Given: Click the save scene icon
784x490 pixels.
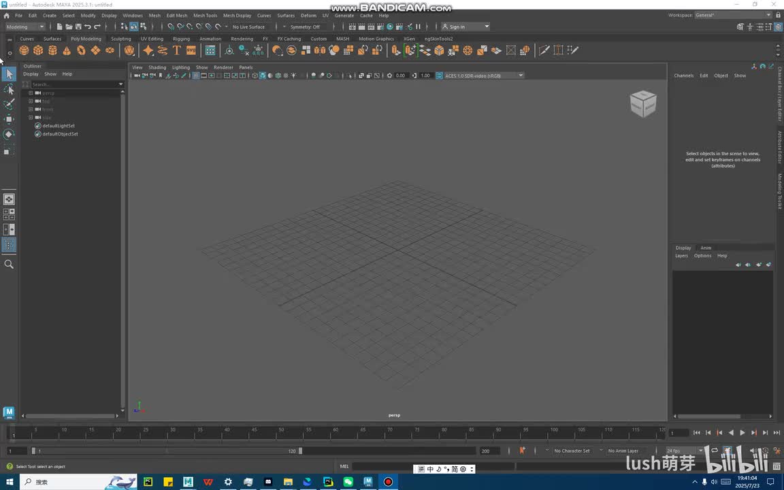Looking at the screenshot, I should (x=78, y=27).
